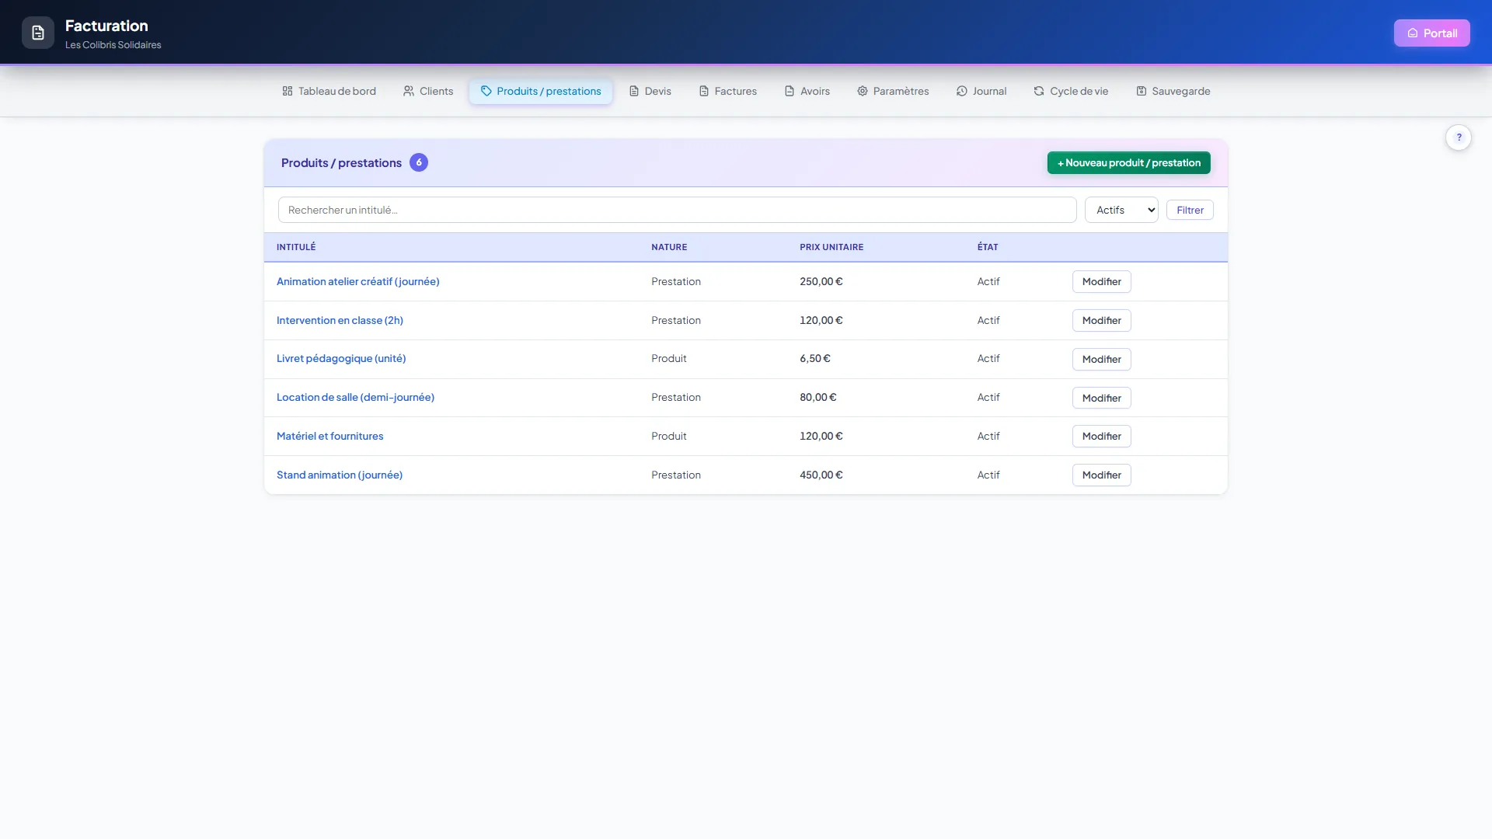Screen dimensions: 1492x839
Task: Switch to the Devis tab
Action: pos(650,91)
